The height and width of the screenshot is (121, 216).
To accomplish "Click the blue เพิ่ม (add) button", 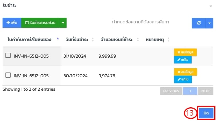I will coord(12,23).
